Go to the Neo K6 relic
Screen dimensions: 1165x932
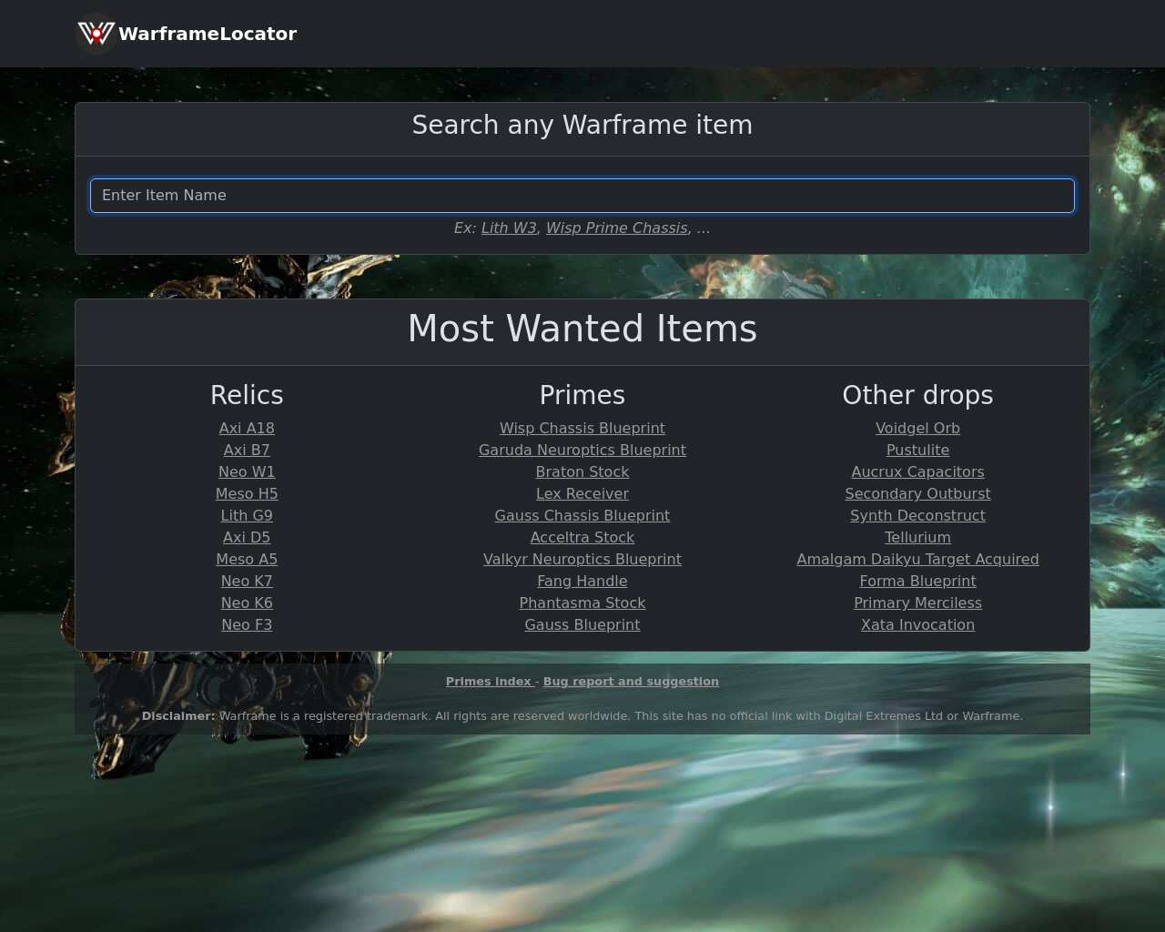(x=247, y=603)
